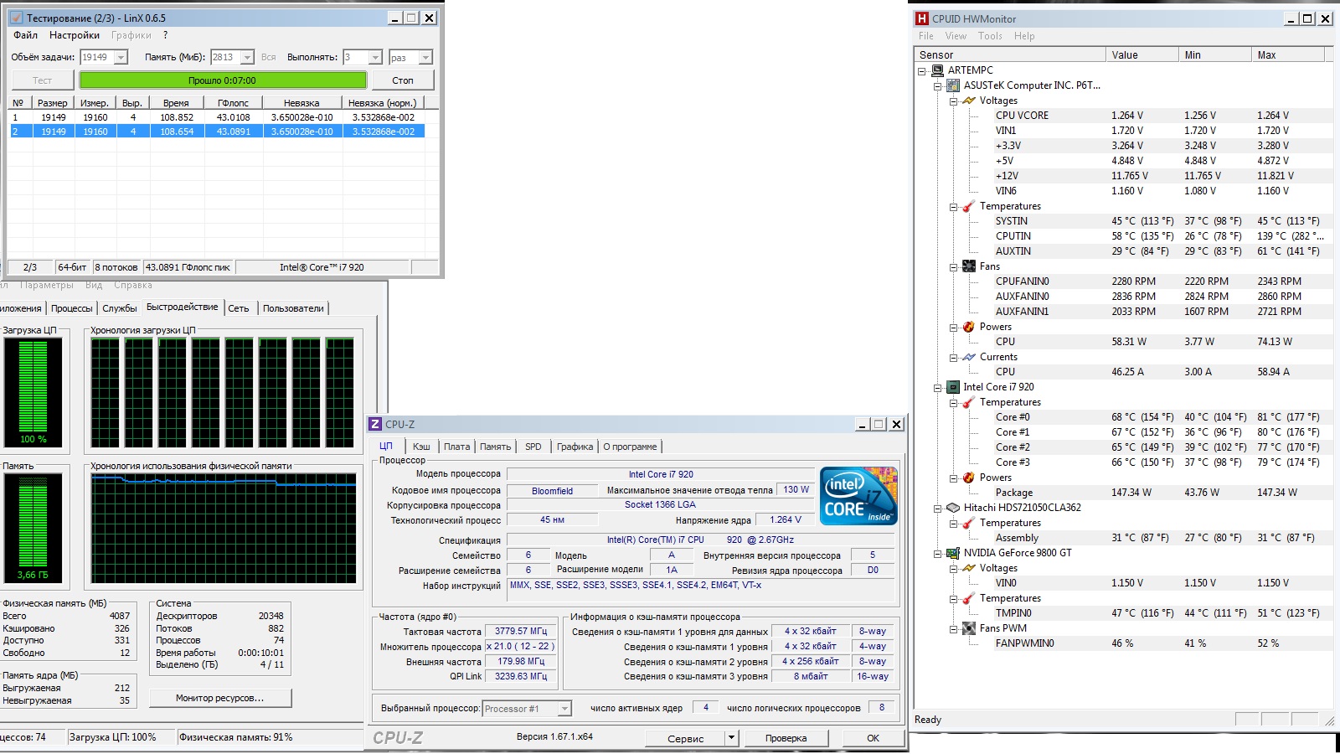Click the Hitachi hard drive icon

click(953, 508)
